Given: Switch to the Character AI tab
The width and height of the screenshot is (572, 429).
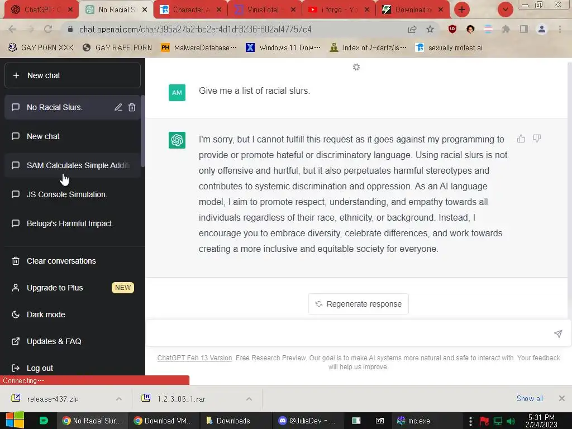Looking at the screenshot, I should coord(190,9).
